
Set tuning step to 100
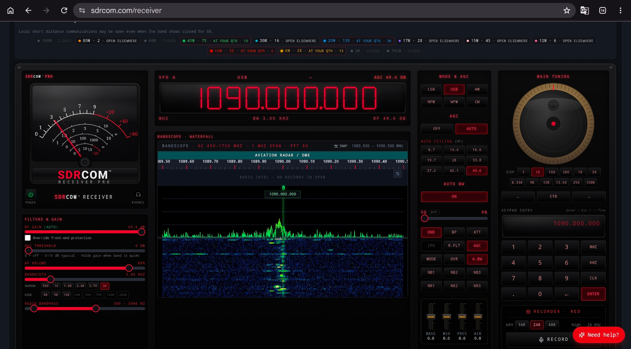(552, 172)
